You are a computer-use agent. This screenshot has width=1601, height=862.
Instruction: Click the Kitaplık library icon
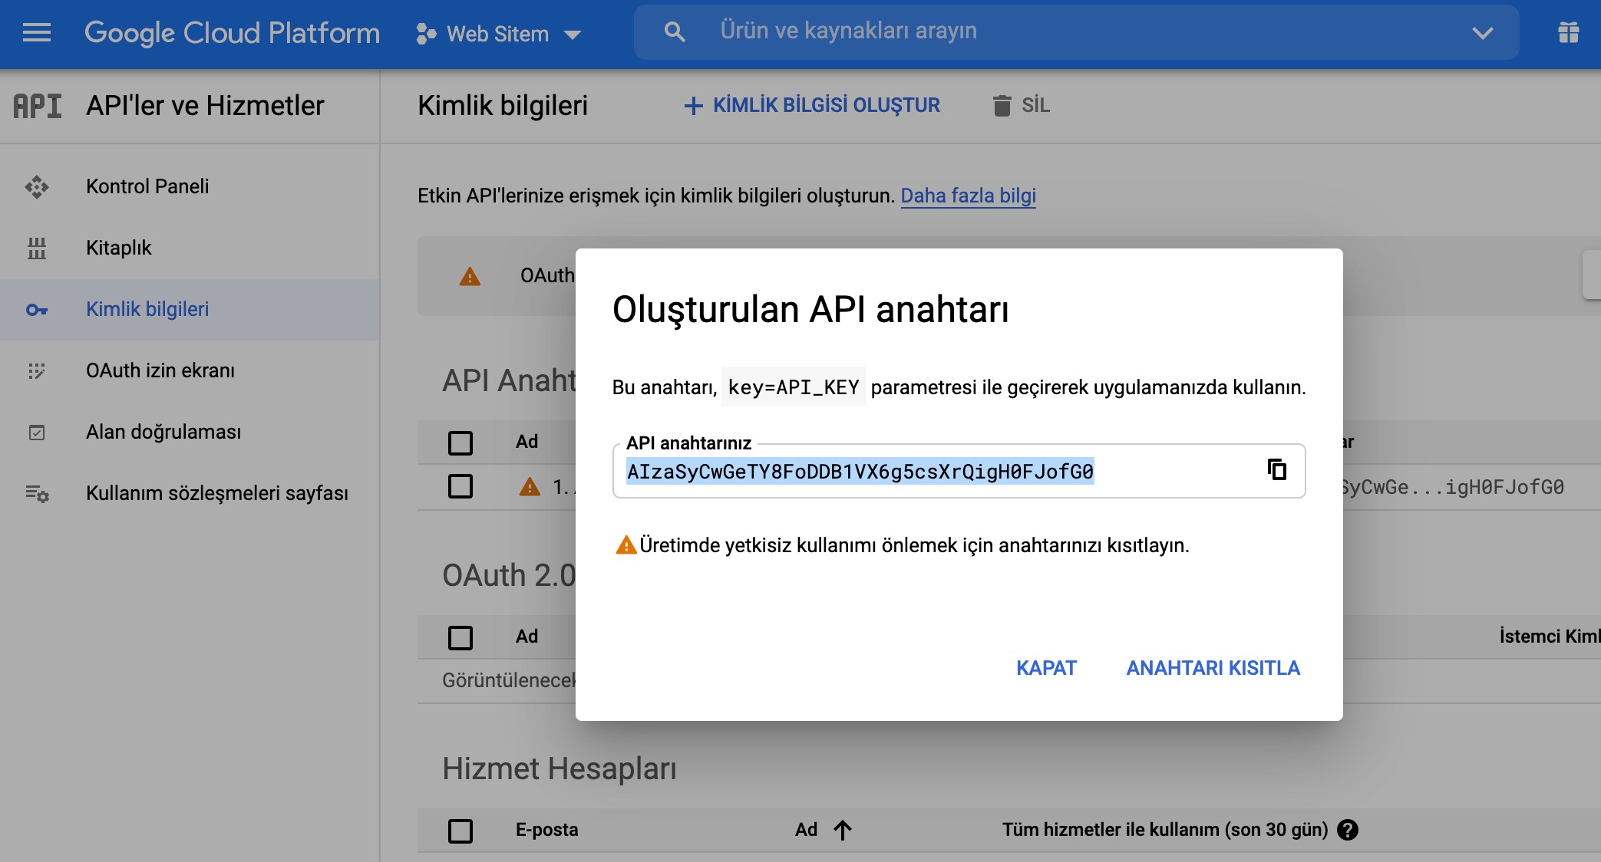37,248
